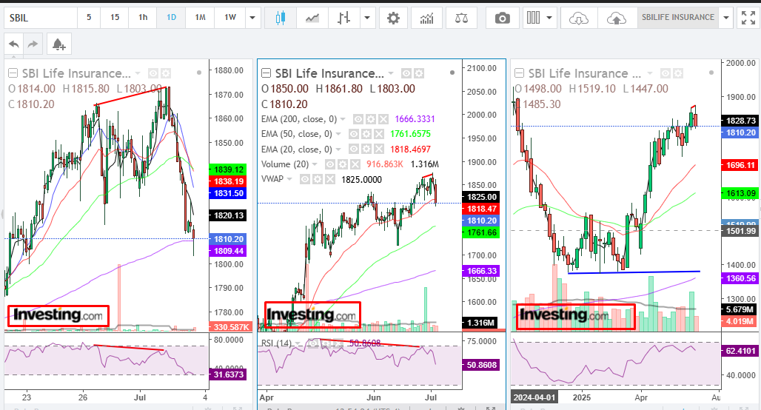Click the EMA (50, close, 0) title

[297, 134]
